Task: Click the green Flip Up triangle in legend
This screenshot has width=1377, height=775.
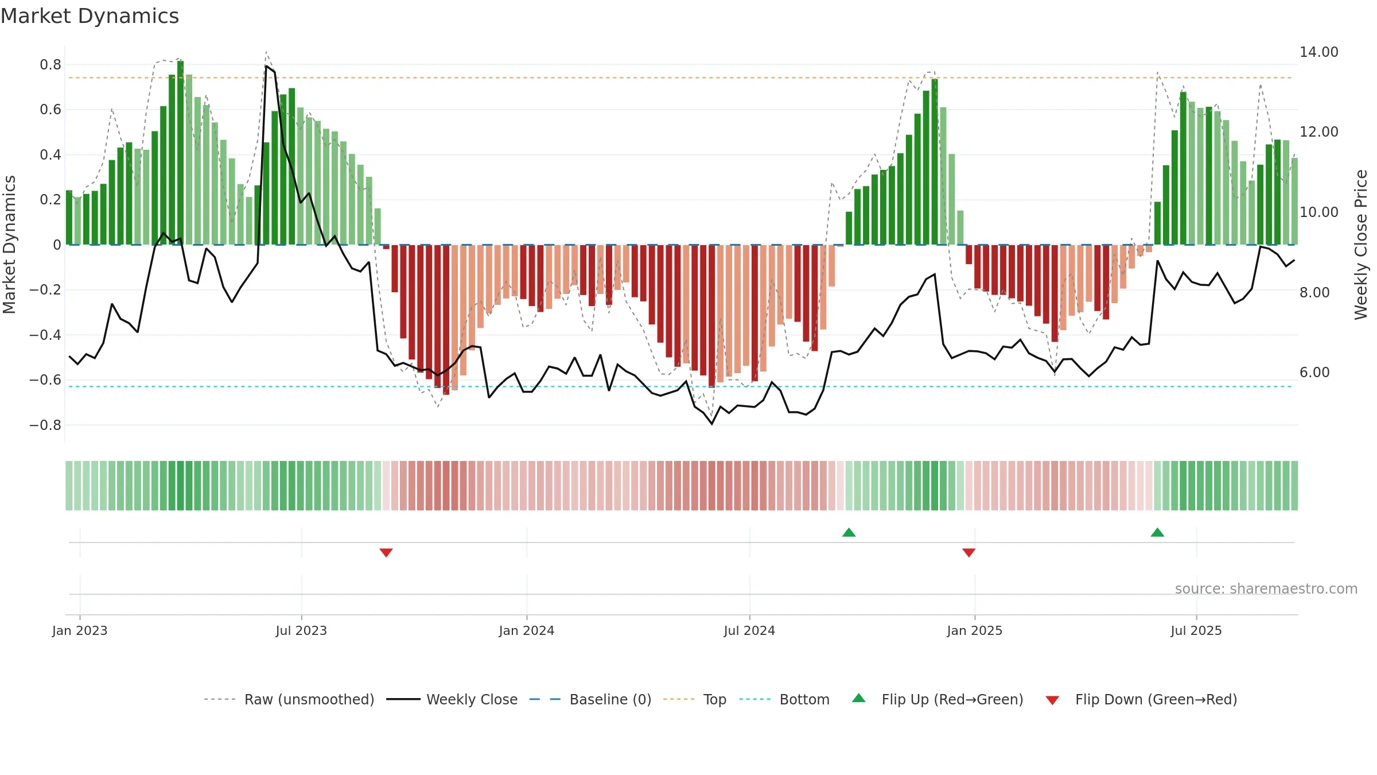Action: [x=859, y=698]
